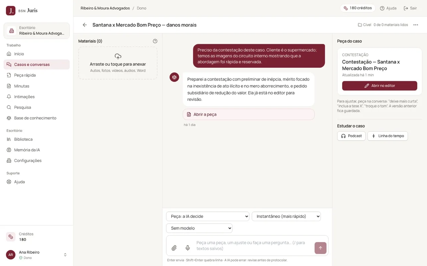Click the materials help question-mark icon
The height and width of the screenshot is (266, 427).
tap(155, 41)
